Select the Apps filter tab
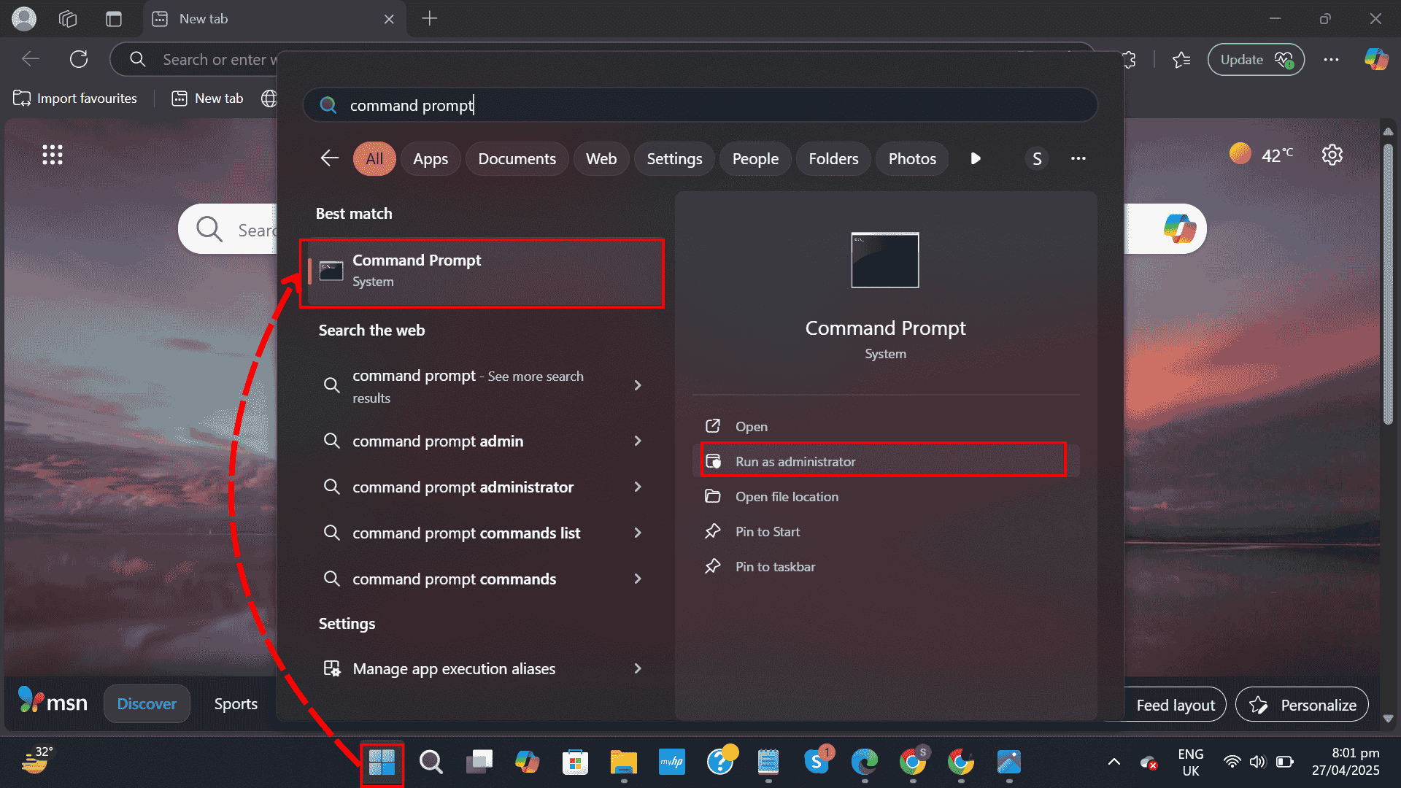Screen dimensions: 1401x788 coord(430,158)
